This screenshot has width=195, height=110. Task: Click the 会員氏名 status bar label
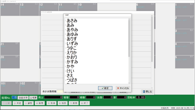point(165,108)
